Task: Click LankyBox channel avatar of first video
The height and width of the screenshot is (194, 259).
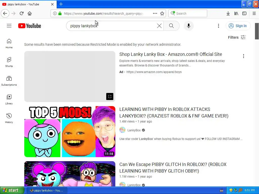Action: tap(122, 130)
